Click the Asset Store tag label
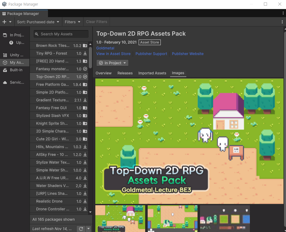The height and width of the screenshot is (232, 286). point(150,42)
